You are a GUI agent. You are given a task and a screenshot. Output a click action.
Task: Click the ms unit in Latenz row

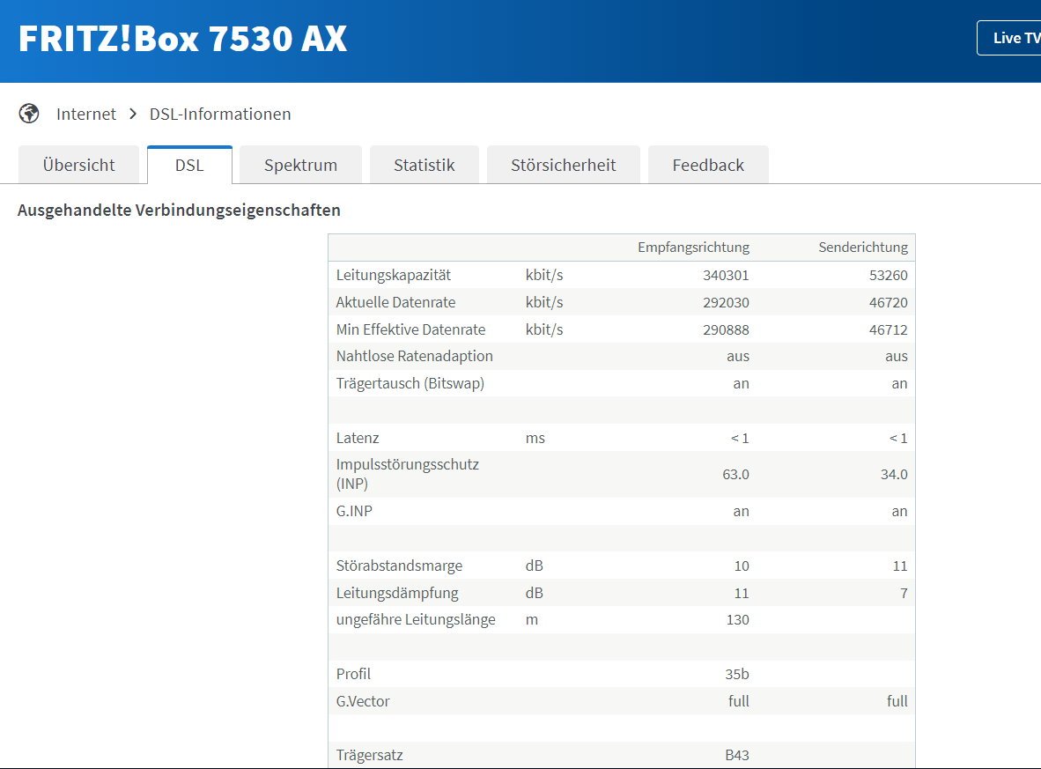coord(535,438)
